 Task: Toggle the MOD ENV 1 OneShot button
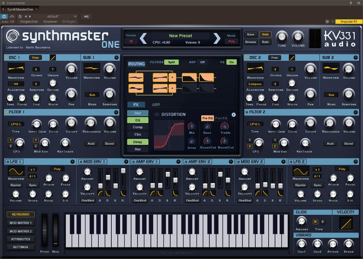coord(88,200)
